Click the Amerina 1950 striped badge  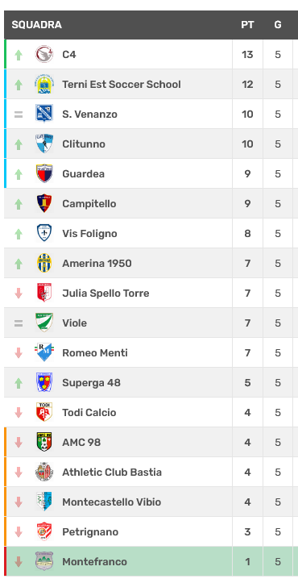[x=44, y=263]
